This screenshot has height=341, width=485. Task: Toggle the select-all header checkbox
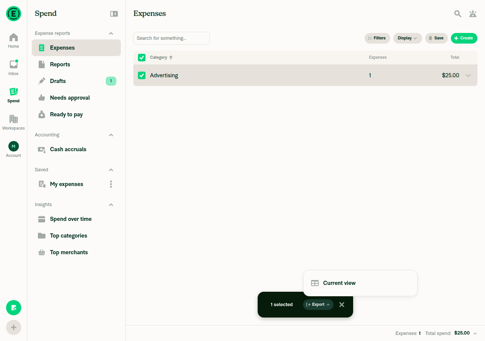pyautogui.click(x=142, y=58)
